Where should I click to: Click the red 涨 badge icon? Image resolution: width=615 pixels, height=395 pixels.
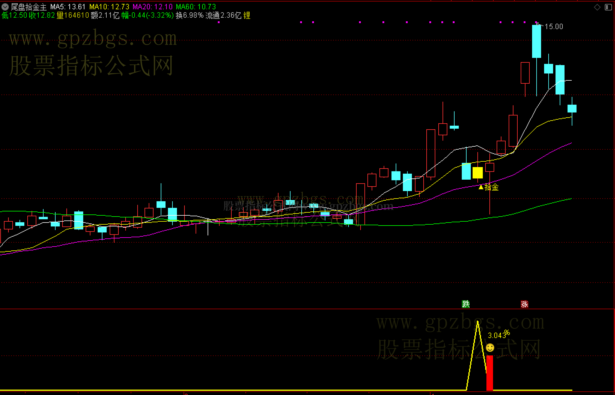[525, 304]
